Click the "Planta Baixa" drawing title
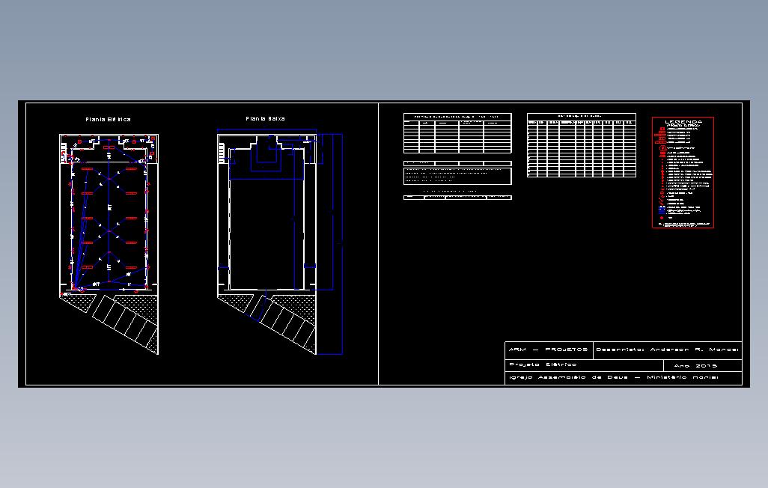This screenshot has width=768, height=488. pos(265,118)
